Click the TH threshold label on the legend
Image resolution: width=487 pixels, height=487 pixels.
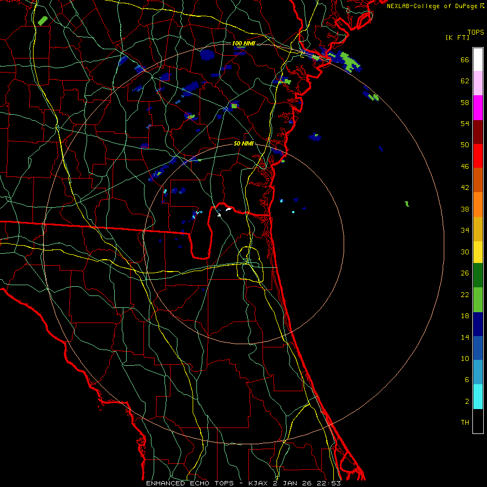[x=465, y=422]
